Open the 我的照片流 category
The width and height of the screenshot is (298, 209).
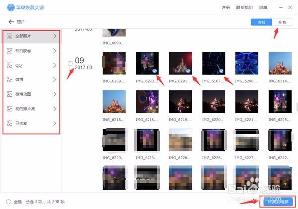pos(31,109)
